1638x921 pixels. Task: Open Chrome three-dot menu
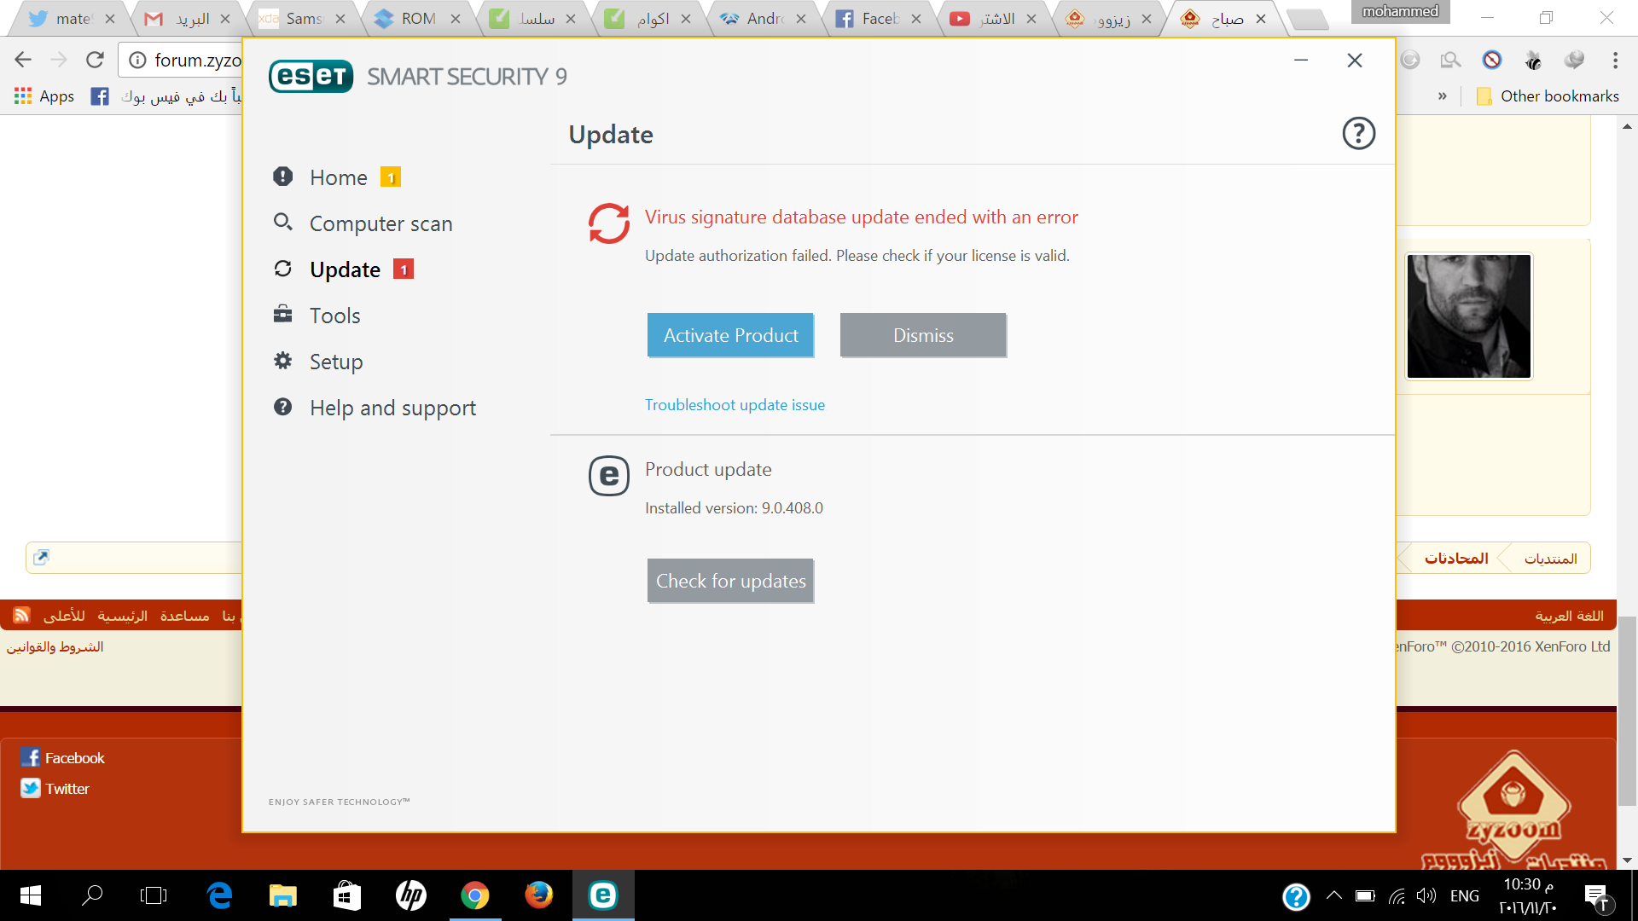(1615, 60)
